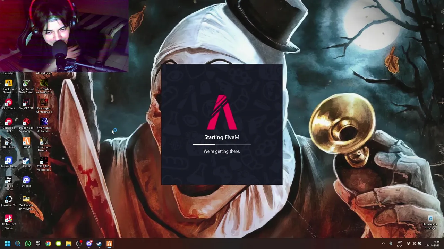Image resolution: width=444 pixels, height=249 pixels.
Task: Show hidden system tray icons
Action: click(383, 243)
